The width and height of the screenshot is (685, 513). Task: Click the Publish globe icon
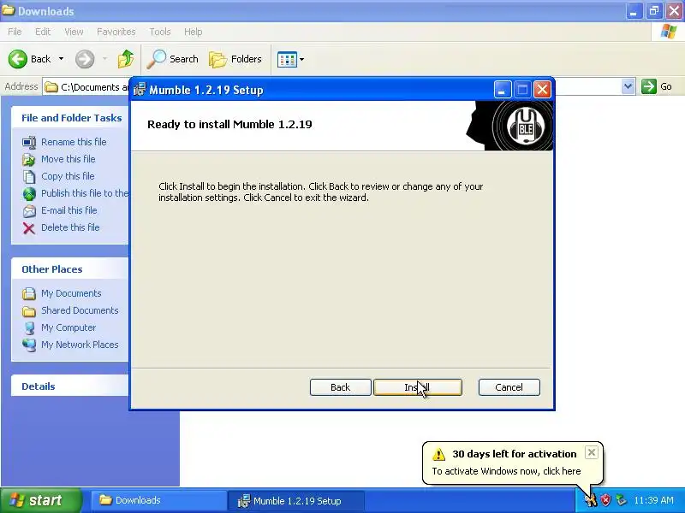point(29,194)
